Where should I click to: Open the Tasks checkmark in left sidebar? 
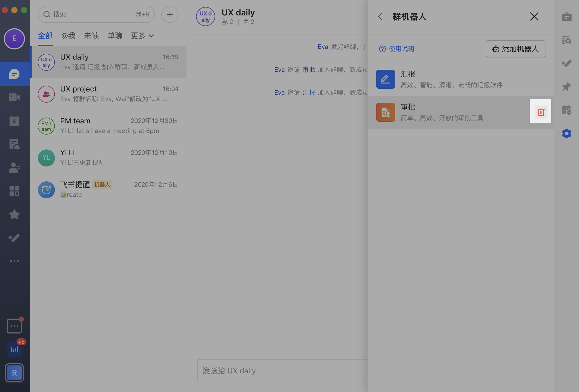14,238
